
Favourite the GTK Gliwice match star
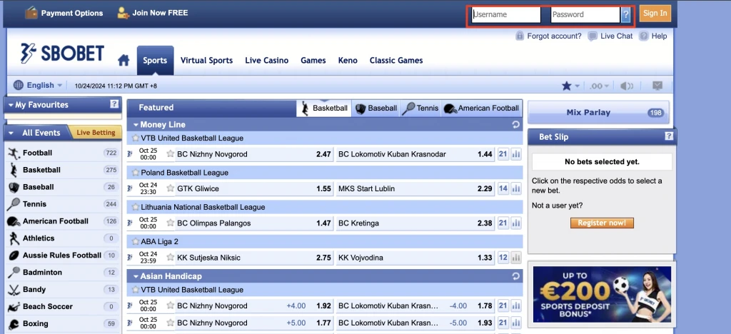tap(170, 189)
